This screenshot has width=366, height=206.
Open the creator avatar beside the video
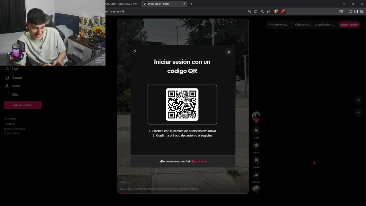tap(256, 116)
